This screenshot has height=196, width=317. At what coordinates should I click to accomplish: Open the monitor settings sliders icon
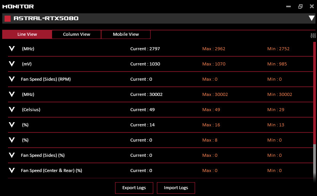(313, 36)
